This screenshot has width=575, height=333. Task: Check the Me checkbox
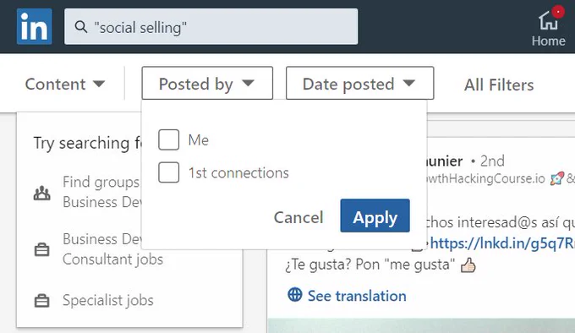pos(168,139)
